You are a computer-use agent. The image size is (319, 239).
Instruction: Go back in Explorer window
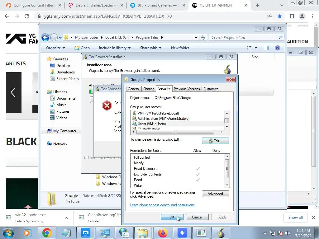(45, 37)
